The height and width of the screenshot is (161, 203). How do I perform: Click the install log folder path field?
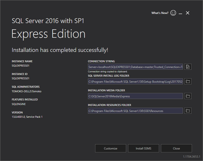click(x=135, y=81)
